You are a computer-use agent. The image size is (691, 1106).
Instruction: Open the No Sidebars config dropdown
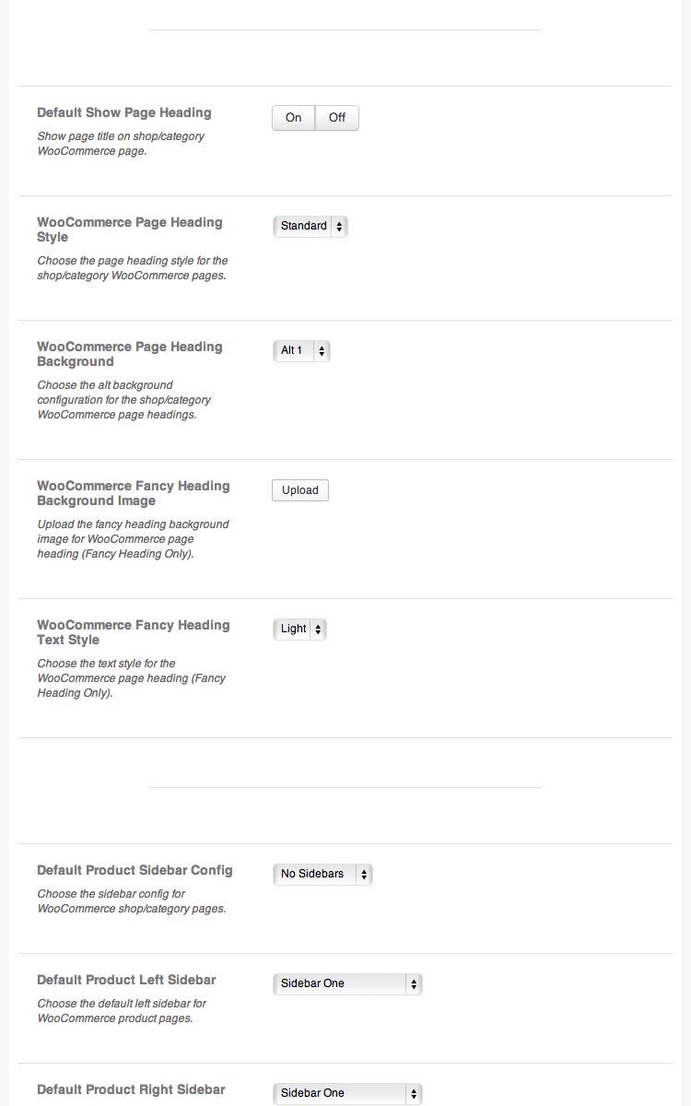[x=322, y=874]
